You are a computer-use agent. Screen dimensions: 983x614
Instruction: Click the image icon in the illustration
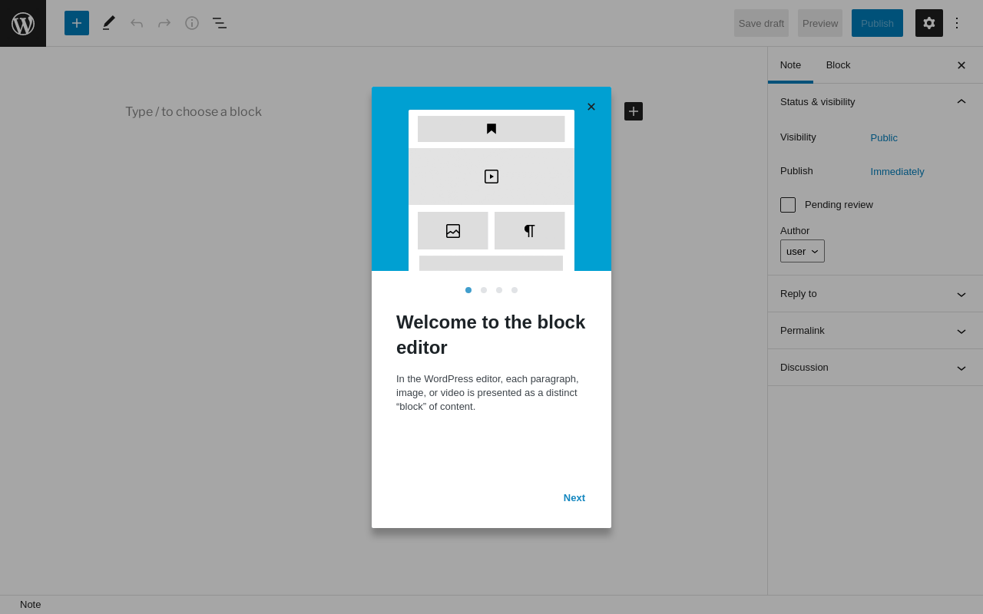[453, 231]
